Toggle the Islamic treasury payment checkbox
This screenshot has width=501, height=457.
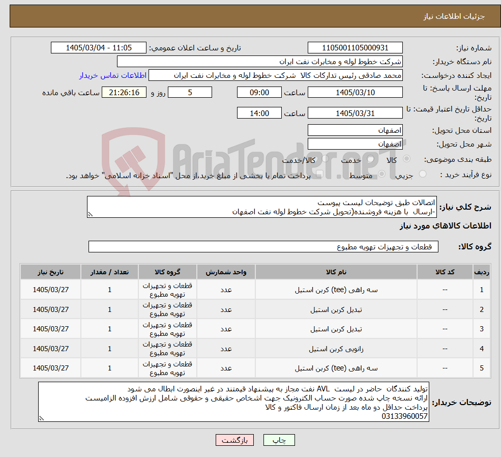click(x=319, y=174)
